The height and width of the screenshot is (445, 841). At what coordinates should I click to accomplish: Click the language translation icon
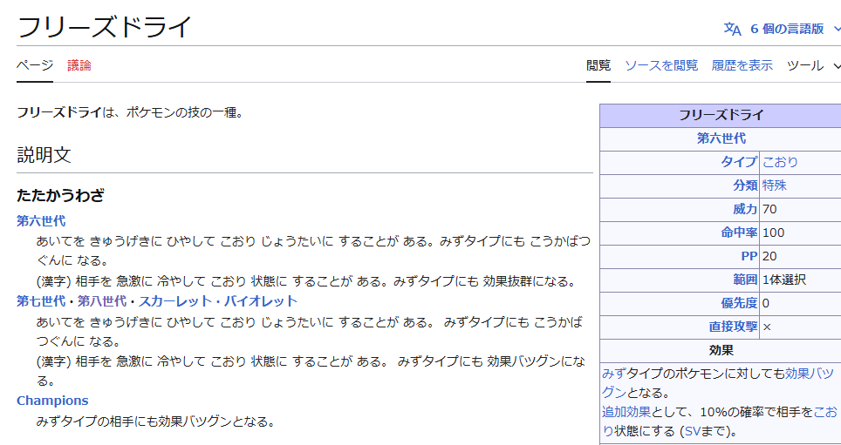click(732, 29)
